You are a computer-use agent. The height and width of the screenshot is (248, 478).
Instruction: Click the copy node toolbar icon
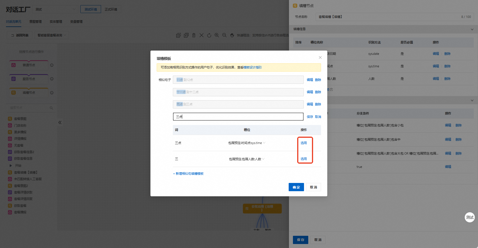click(179, 35)
